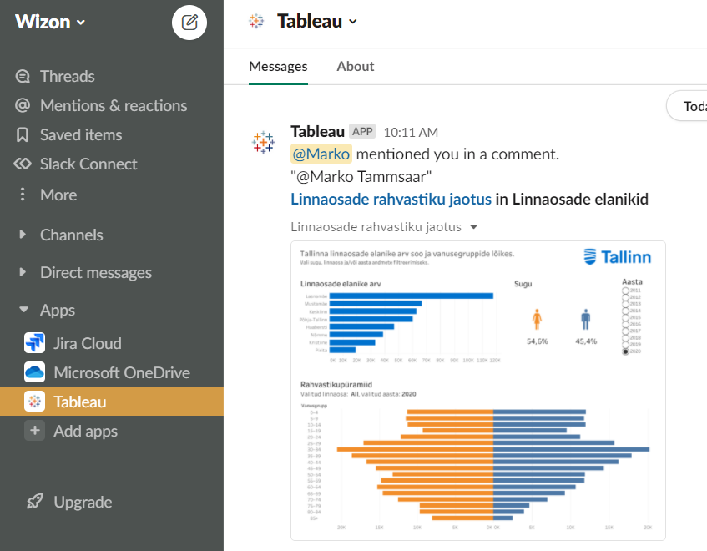Click the 45,4% value under Sugu

coord(586,341)
